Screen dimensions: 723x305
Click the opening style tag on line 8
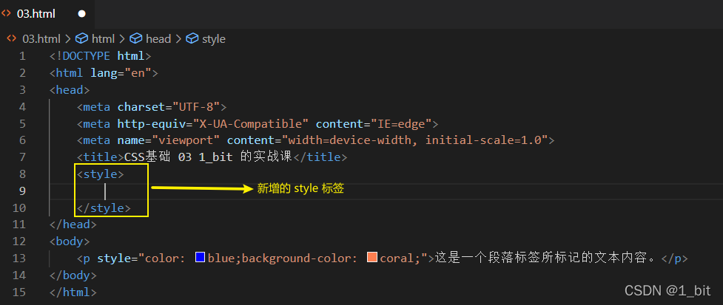click(x=101, y=174)
